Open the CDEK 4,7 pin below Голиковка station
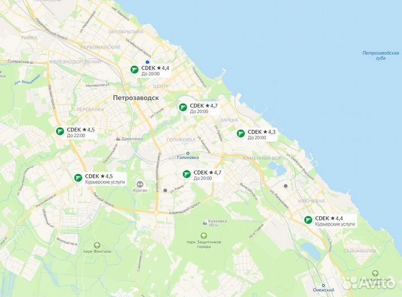The height and width of the screenshot is (297, 402). [x=186, y=174]
